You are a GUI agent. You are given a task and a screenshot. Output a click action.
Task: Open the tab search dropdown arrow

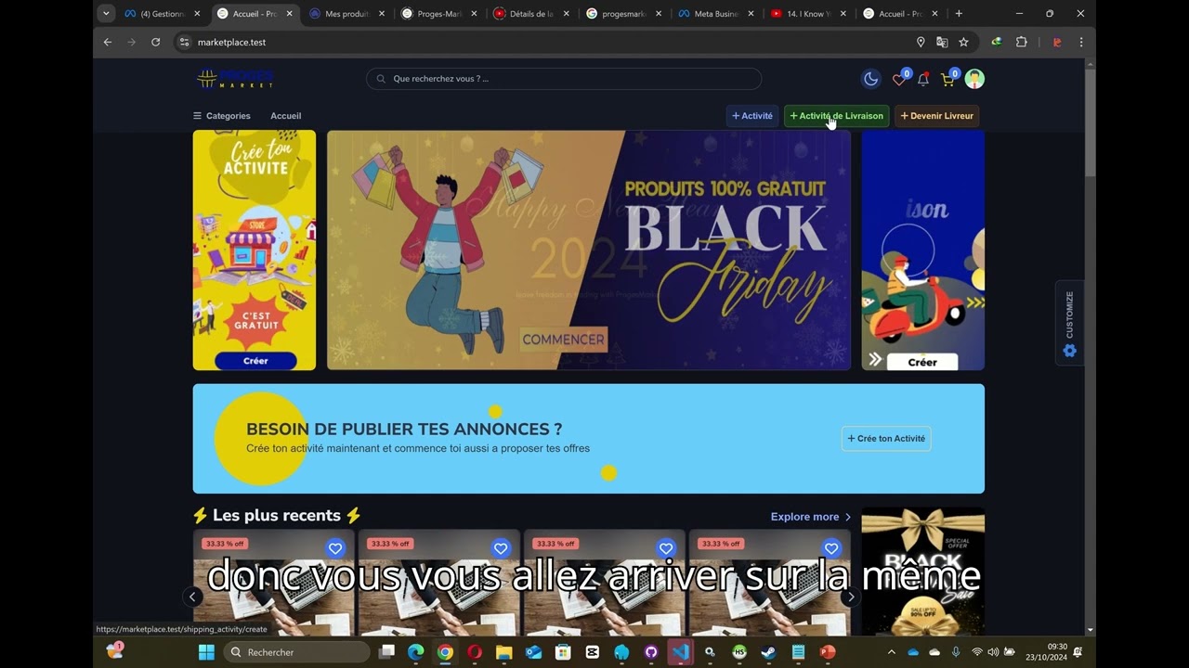tap(106, 14)
